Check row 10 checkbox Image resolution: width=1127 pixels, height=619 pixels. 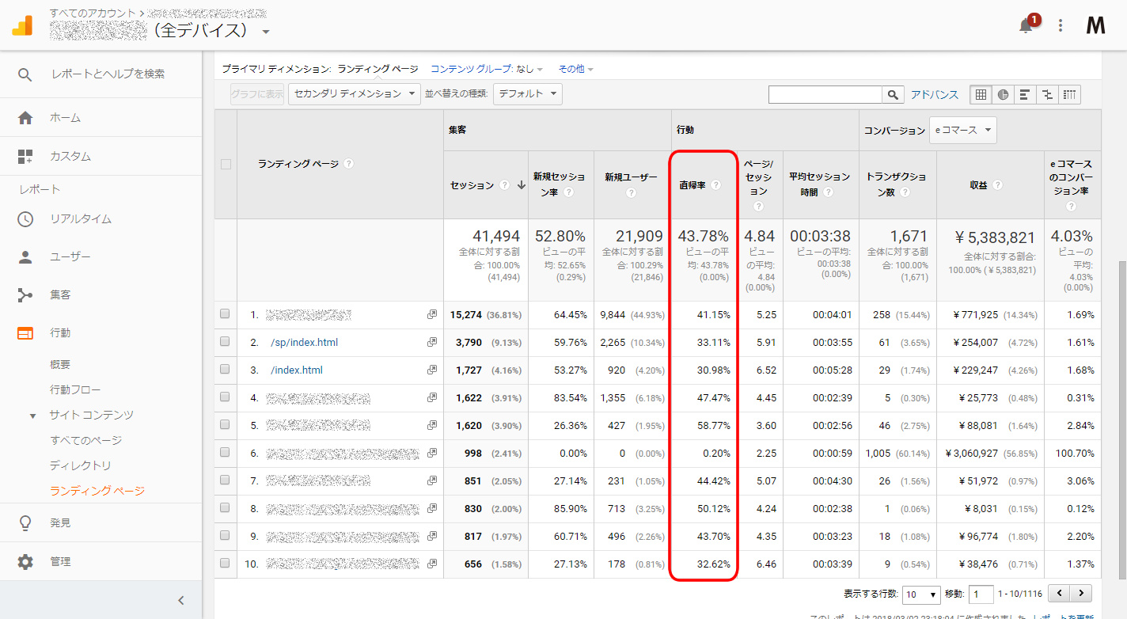tap(225, 564)
